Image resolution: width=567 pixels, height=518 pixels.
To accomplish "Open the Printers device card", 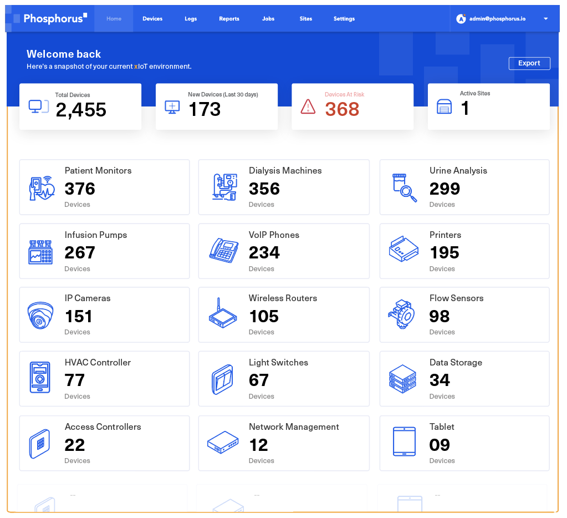I will (464, 251).
